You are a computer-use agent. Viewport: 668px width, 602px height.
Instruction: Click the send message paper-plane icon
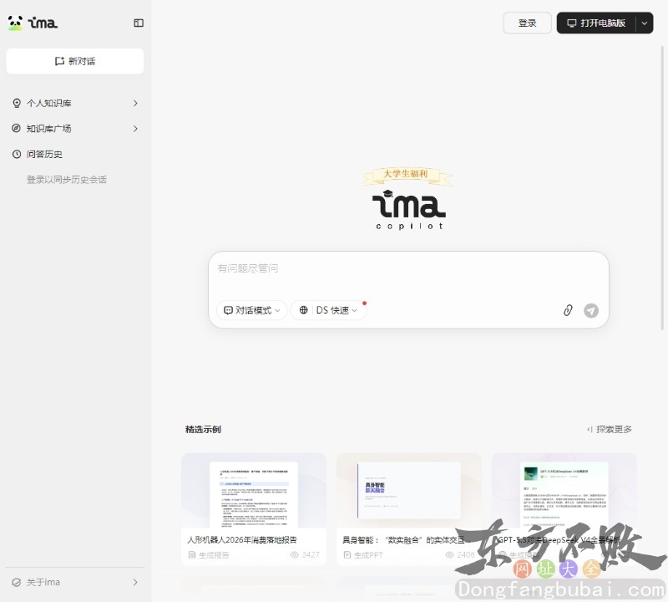tap(591, 310)
